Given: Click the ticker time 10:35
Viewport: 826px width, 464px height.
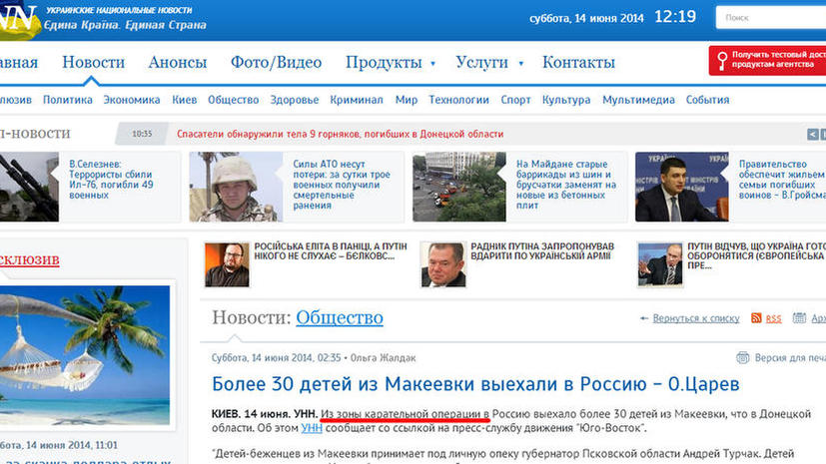Looking at the screenshot, I should (x=142, y=134).
